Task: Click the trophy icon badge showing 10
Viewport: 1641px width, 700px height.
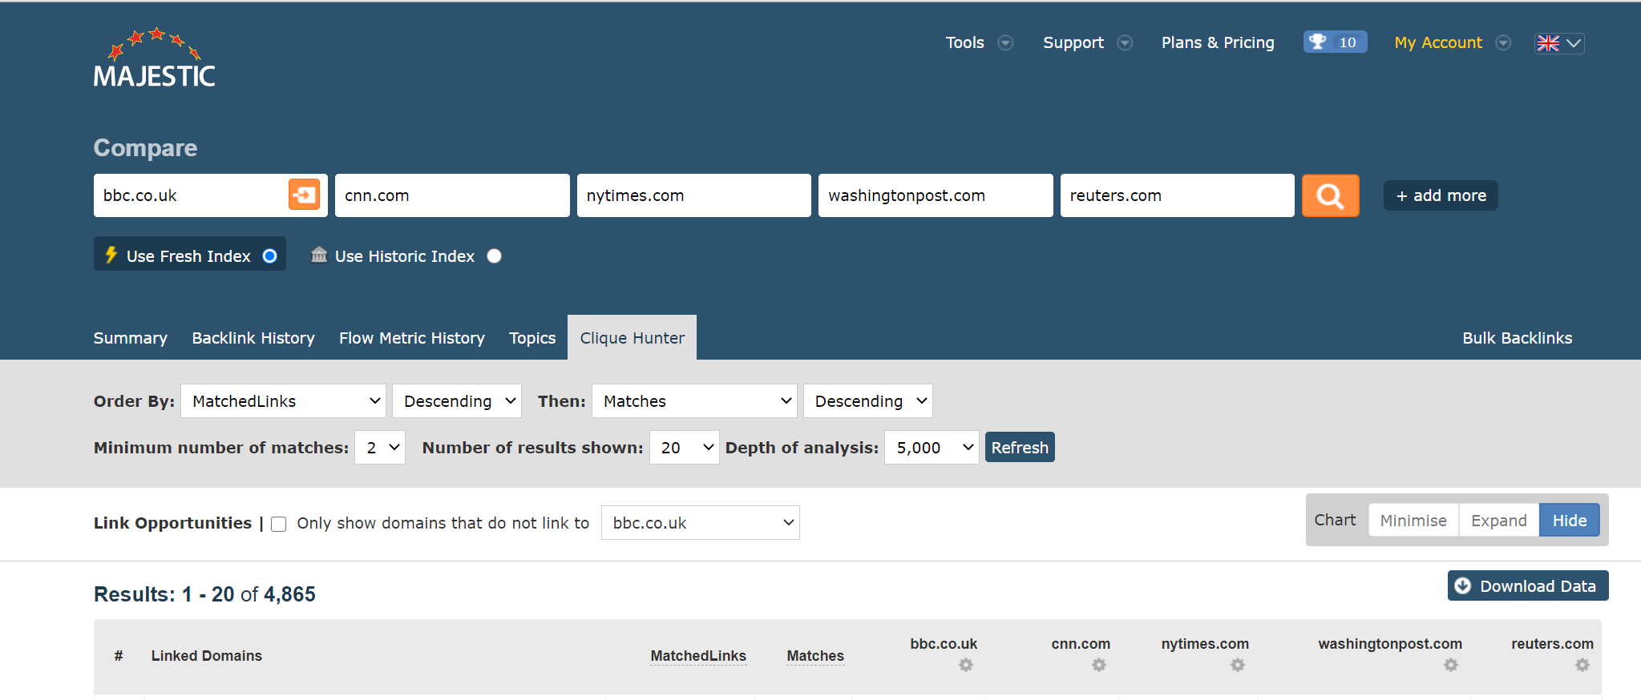Action: pyautogui.click(x=1335, y=42)
